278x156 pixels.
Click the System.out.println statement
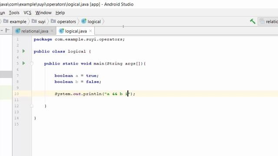click(95, 94)
